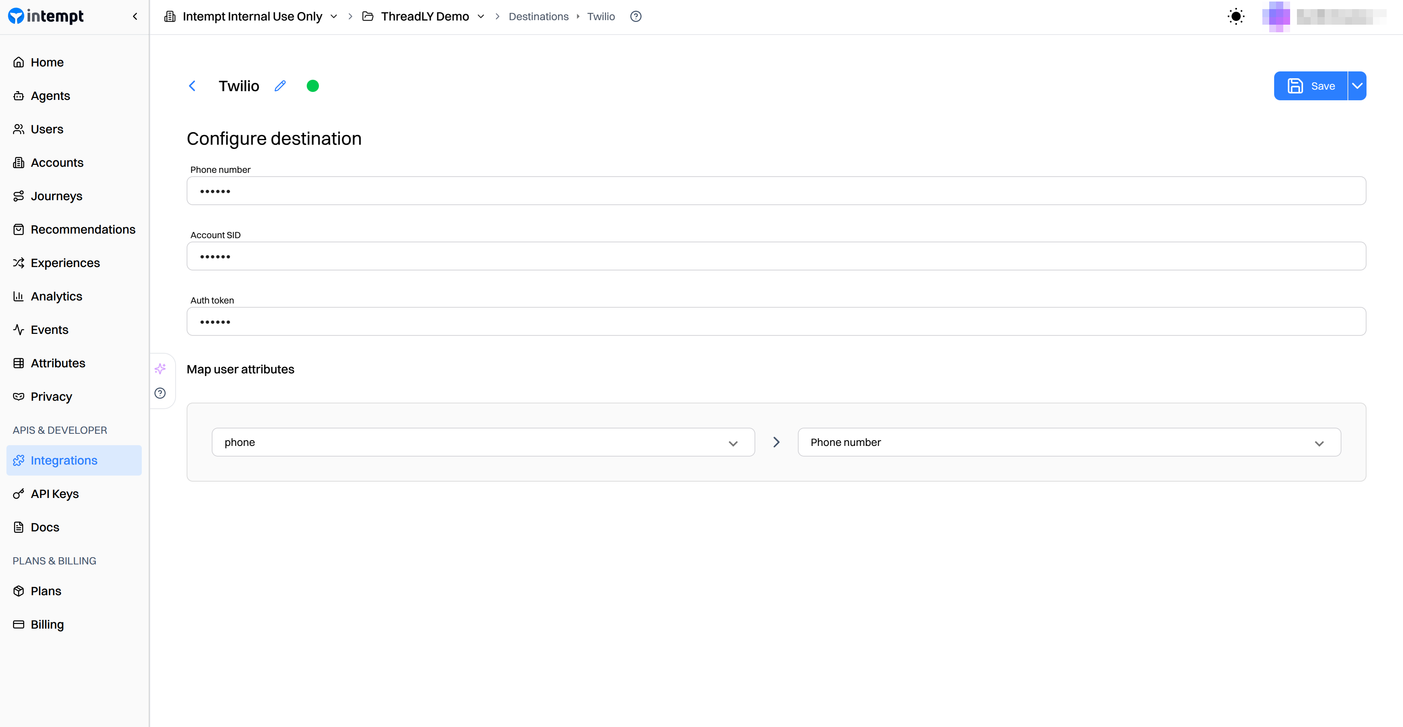Click the Experiences shuffle icon
This screenshot has width=1403, height=727.
pos(19,263)
